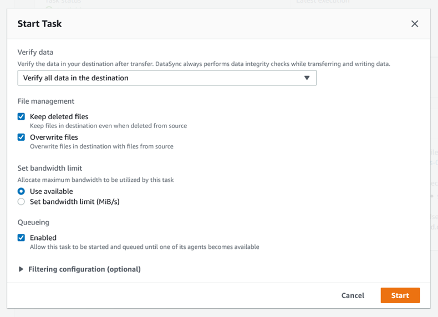
Task: Expand Filtering configuration triangle icon
Action: tap(21, 269)
